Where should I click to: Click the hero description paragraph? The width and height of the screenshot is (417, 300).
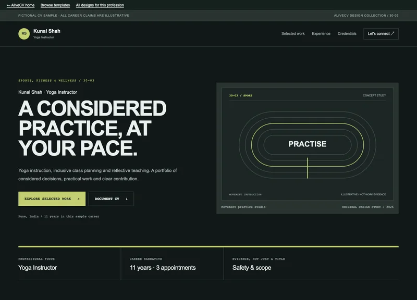[x=97, y=174]
